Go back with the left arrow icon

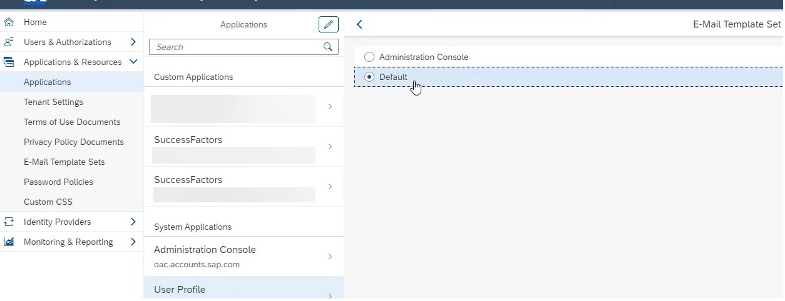(359, 24)
